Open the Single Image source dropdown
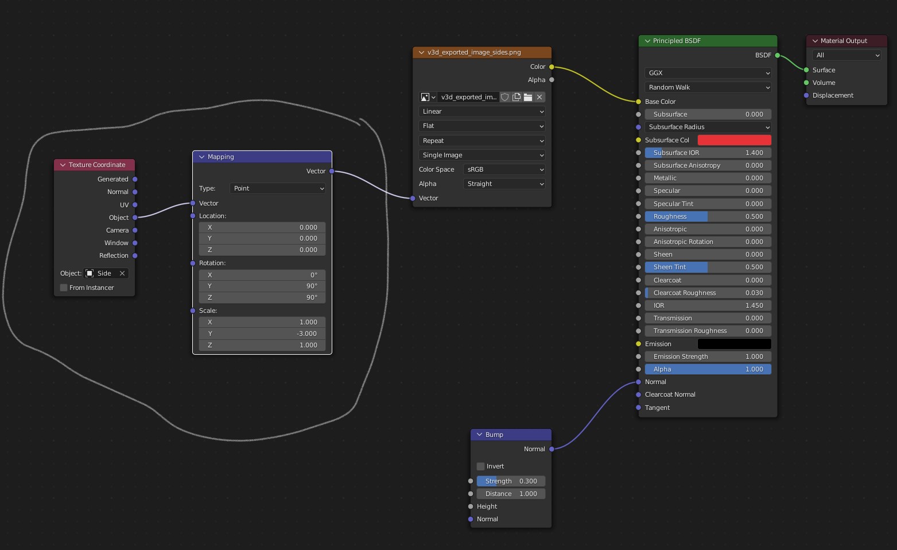 click(482, 155)
